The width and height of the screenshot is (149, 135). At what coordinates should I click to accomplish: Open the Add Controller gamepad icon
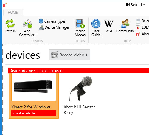(x=27, y=24)
